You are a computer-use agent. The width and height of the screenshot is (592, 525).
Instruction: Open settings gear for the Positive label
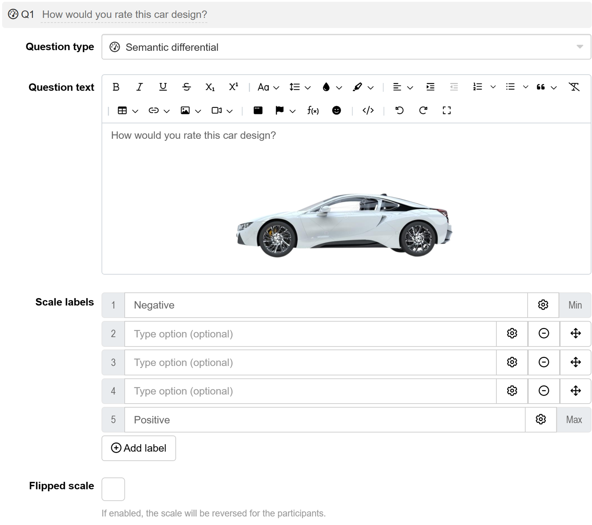pyautogui.click(x=540, y=419)
